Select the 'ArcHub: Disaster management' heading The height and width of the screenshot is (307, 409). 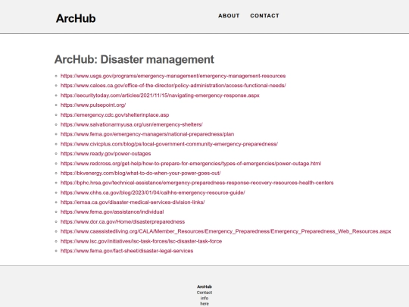click(134, 60)
